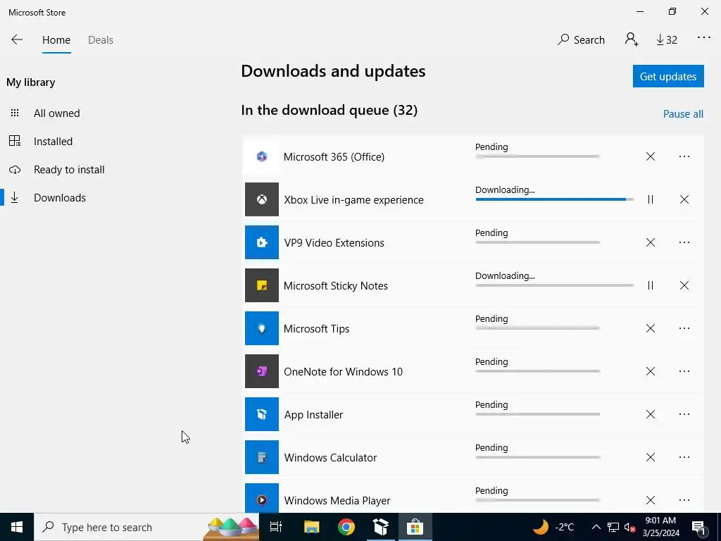Click the VP9 Video Extensions icon
The height and width of the screenshot is (541, 721).
pyautogui.click(x=262, y=242)
